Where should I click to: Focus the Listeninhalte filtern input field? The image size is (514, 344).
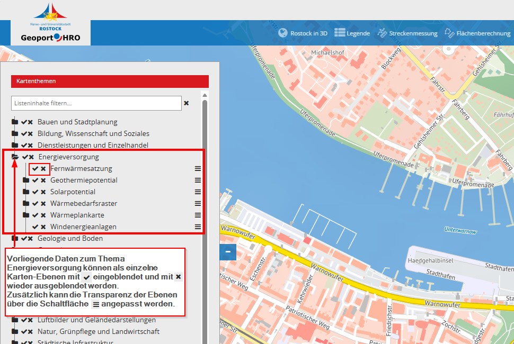96,103
